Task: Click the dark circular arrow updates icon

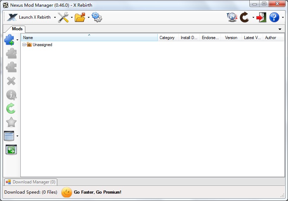Action: pyautogui.click(x=245, y=17)
